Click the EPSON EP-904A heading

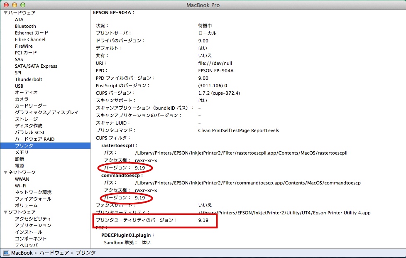tap(114, 12)
